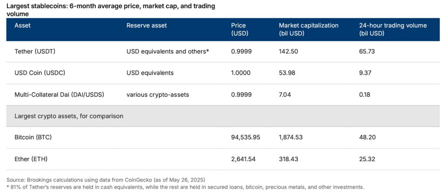Click the Bitcoin price 94,535.95
This screenshot has width=448, height=196.
pos(245,137)
